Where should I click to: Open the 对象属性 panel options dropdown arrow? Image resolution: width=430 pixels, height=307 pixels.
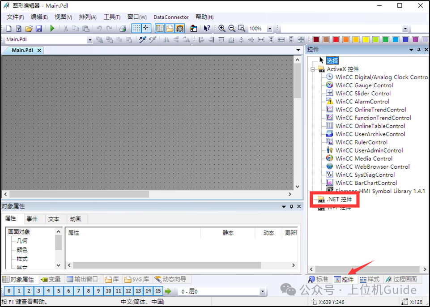[x=284, y=207]
